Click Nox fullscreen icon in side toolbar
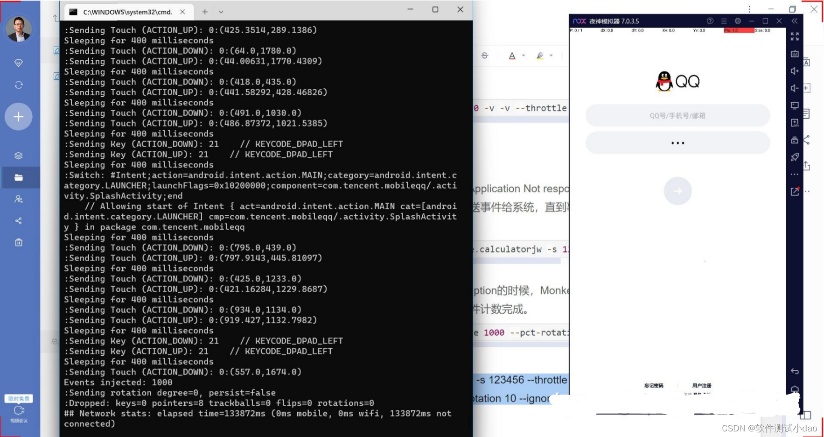 coord(795,36)
